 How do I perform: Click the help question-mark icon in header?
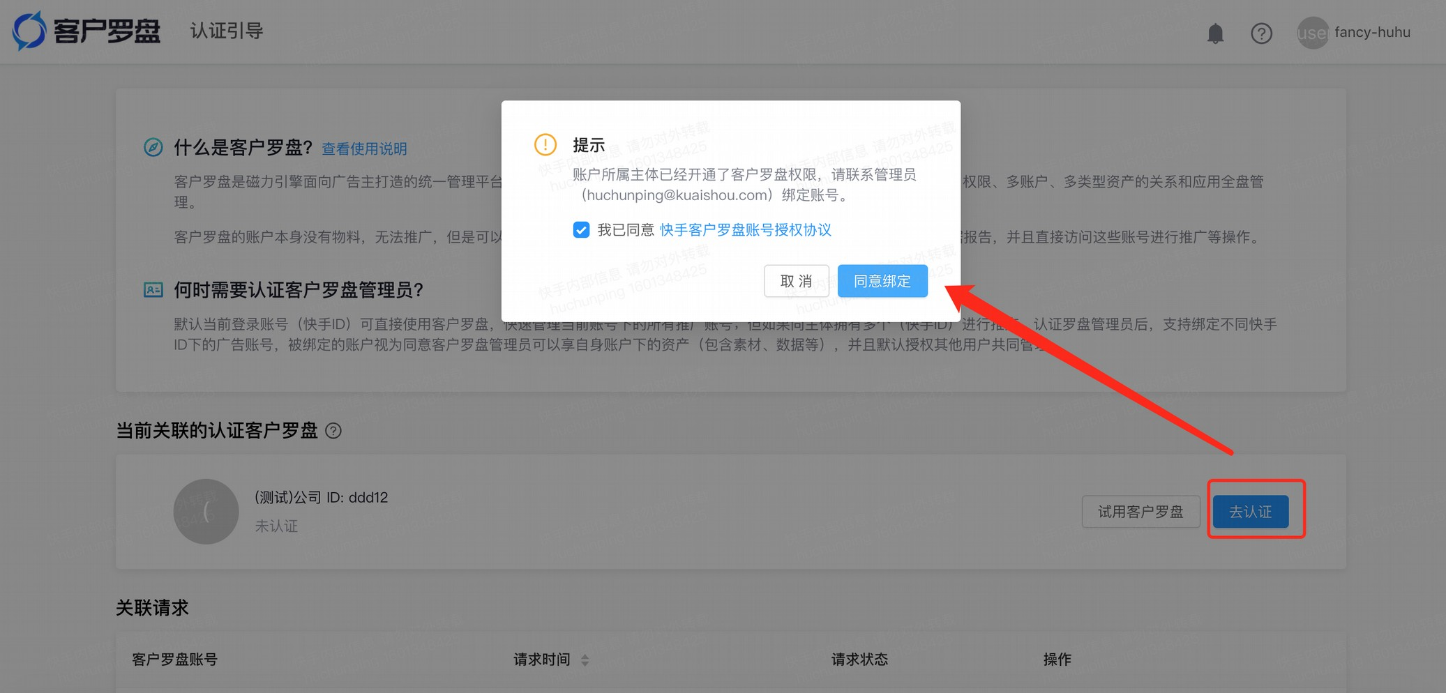click(x=1261, y=33)
